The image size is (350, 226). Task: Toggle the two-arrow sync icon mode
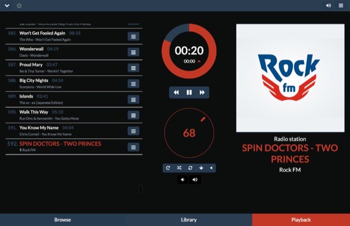click(x=190, y=168)
